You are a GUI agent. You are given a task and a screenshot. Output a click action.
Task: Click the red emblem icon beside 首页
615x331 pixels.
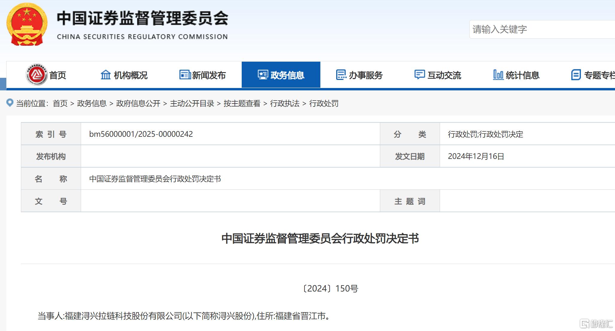tap(36, 75)
